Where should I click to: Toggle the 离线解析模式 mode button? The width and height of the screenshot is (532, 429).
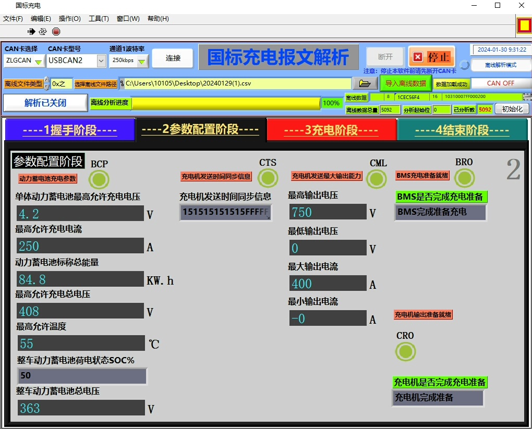click(500, 65)
